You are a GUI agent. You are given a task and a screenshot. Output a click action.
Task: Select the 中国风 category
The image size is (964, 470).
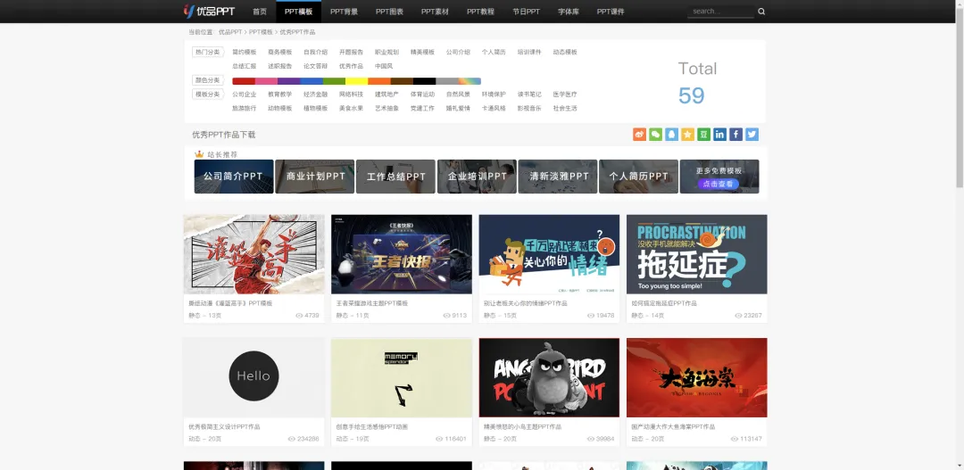click(x=384, y=66)
